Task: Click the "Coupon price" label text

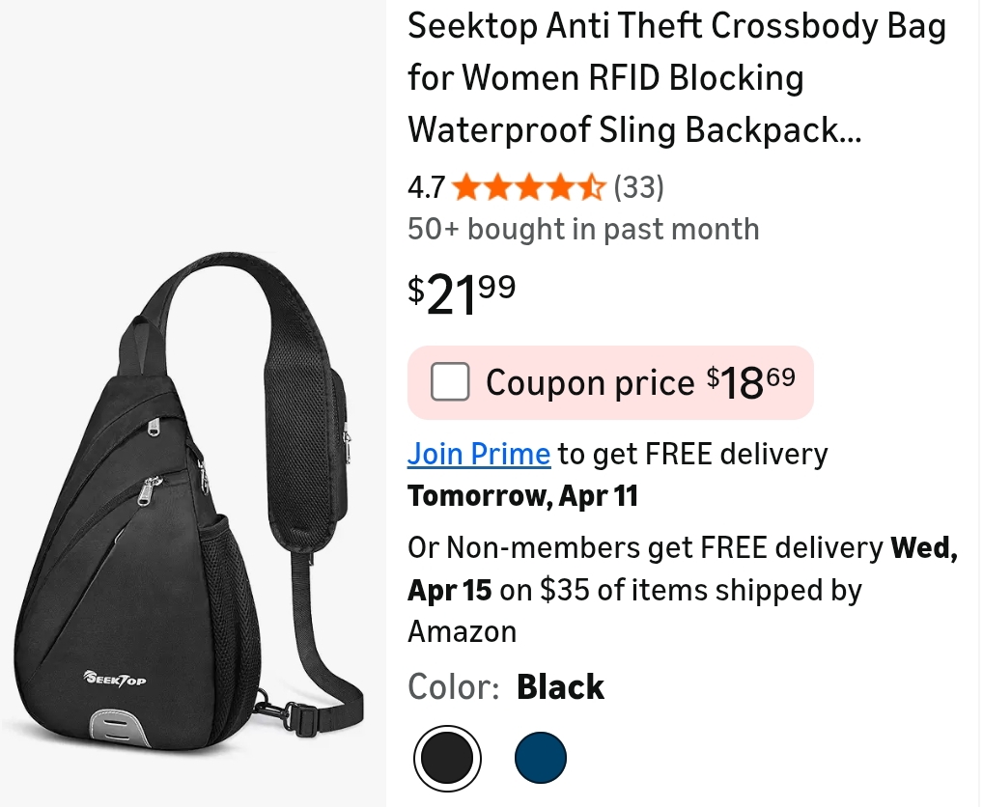Action: point(590,383)
